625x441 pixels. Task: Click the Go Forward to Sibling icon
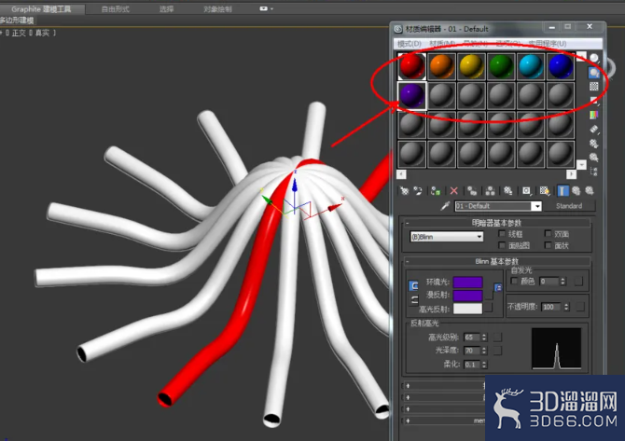click(x=590, y=191)
